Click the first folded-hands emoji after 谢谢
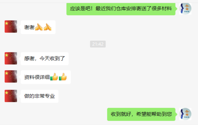The width and height of the screenshot is (198, 125). (39, 27)
